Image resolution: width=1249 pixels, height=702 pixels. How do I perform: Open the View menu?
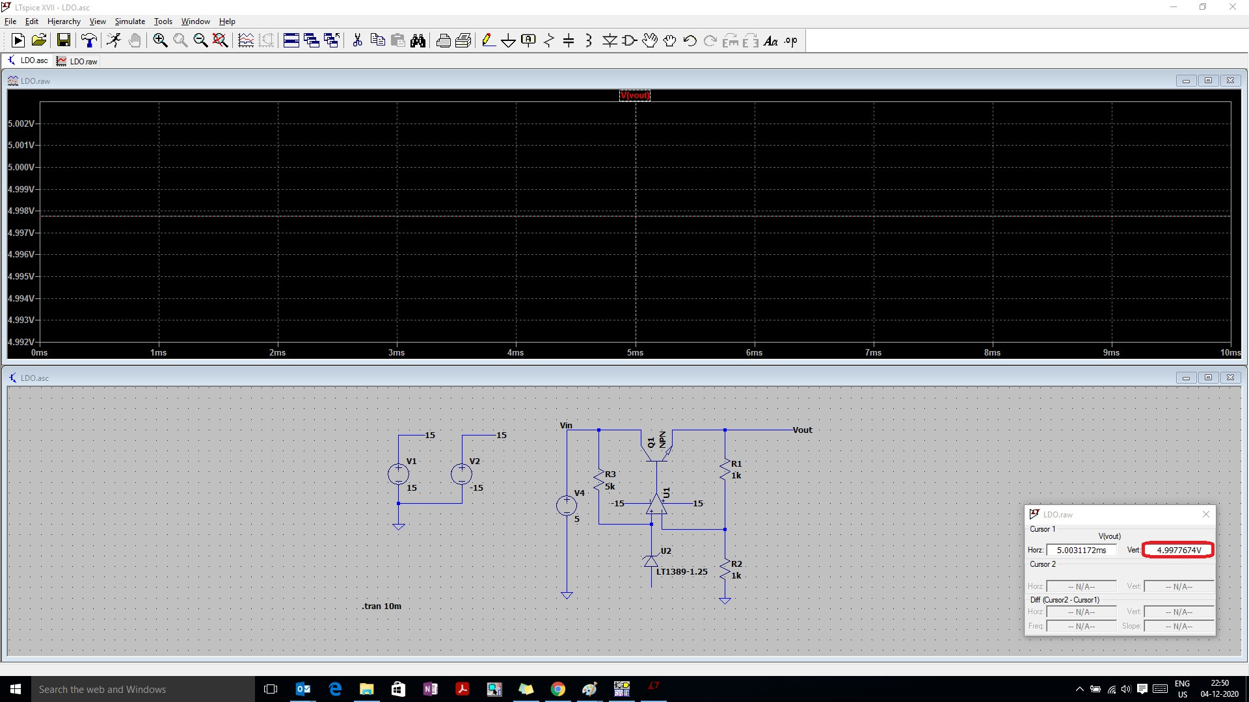point(98,21)
